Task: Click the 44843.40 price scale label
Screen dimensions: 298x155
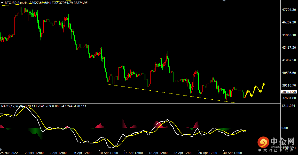Action: [x=289, y=35]
